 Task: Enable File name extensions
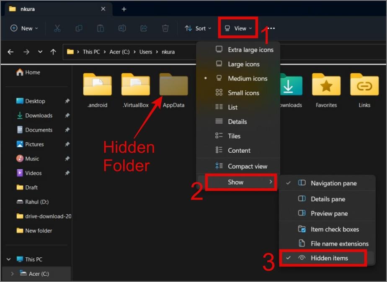pyautogui.click(x=327, y=244)
